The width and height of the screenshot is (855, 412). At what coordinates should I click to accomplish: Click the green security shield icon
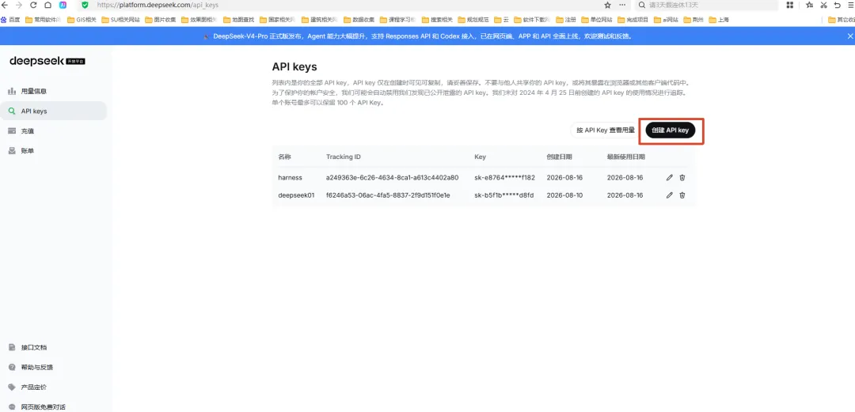pyautogui.click(x=85, y=5)
